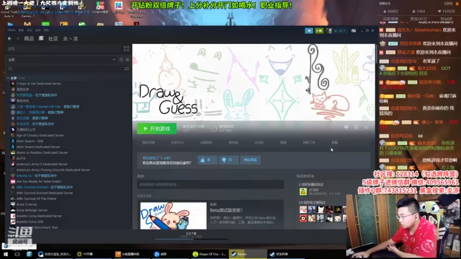This screenshot has width=461, height=259.
Task: Switch to the 库 library tab
Action: [41, 39]
